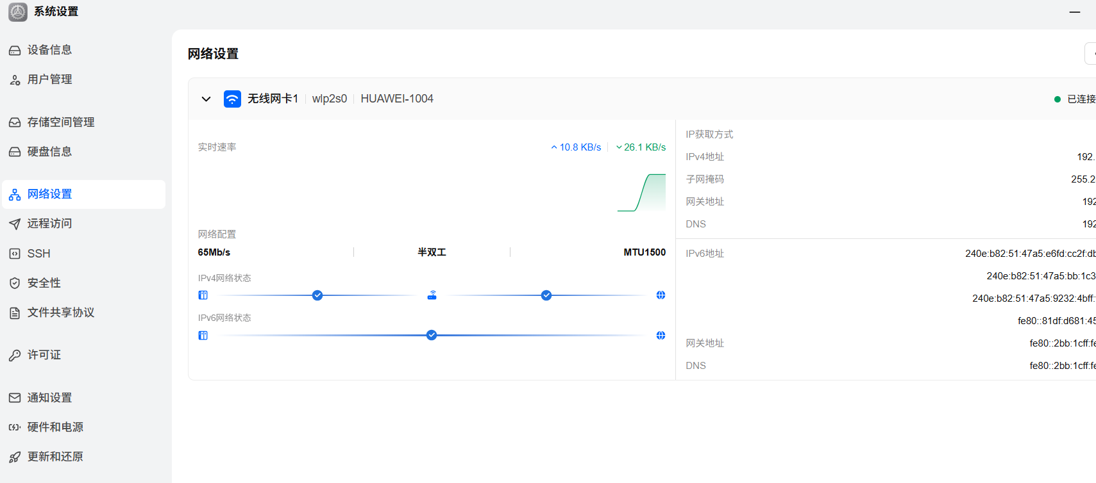The width and height of the screenshot is (1096, 483).
Task: Click the license key icon
Action: pyautogui.click(x=15, y=355)
